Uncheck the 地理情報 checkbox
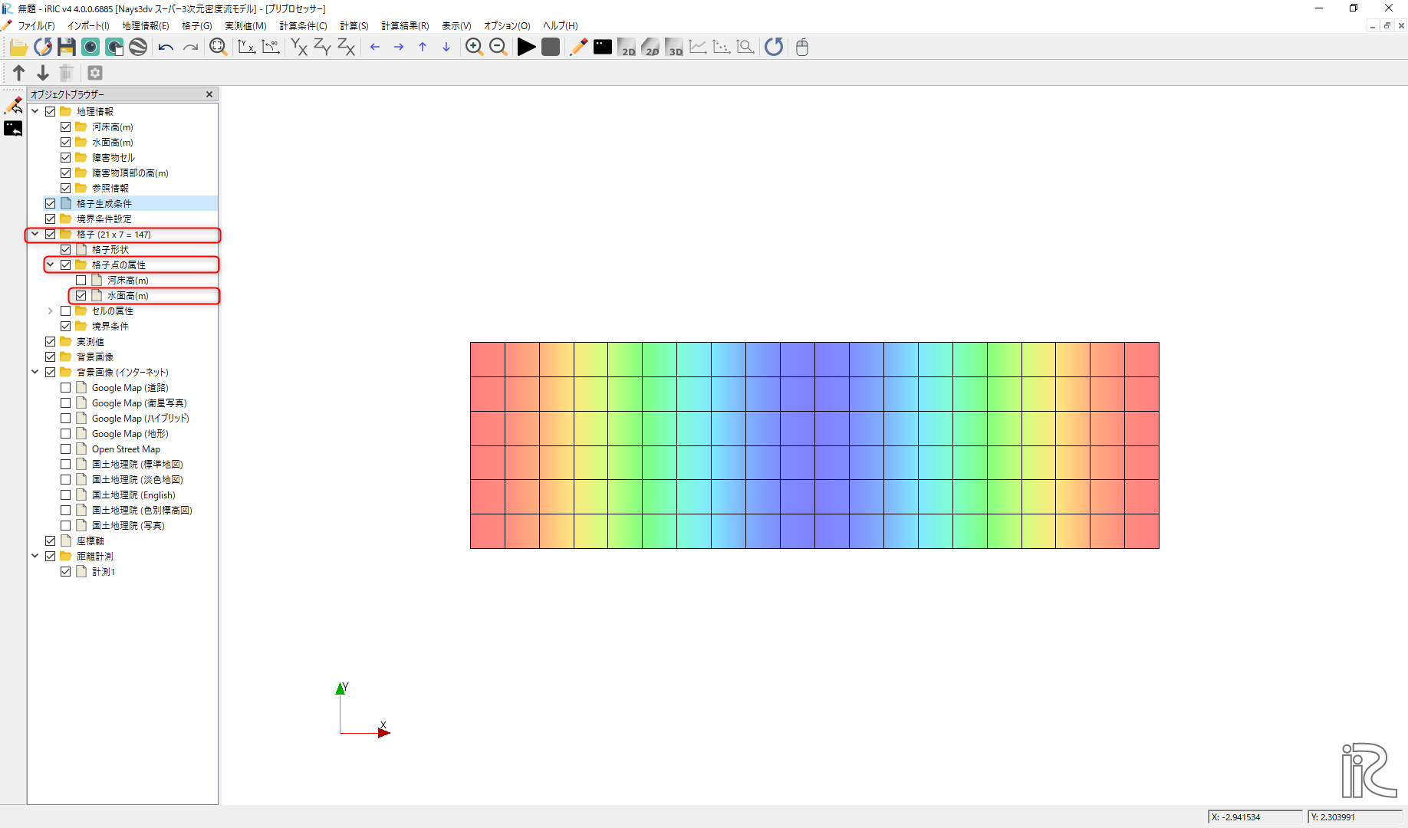Screen dimensions: 1408x828 pos(51,112)
